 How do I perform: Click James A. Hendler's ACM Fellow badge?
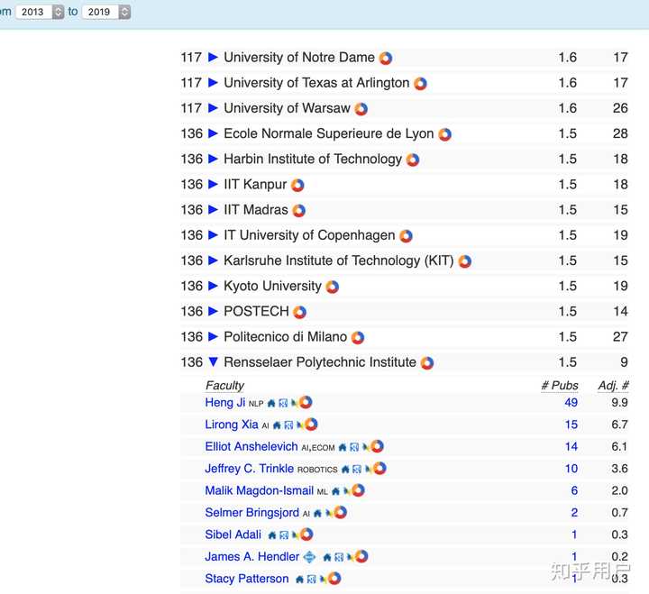tap(309, 557)
